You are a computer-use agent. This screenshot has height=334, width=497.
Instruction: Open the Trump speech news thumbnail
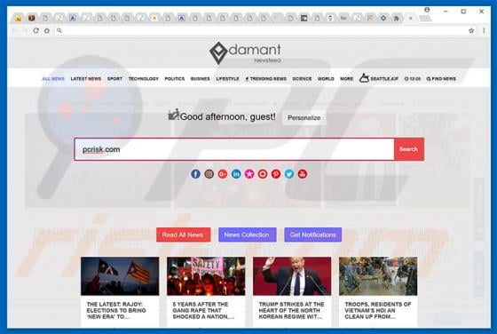(292, 276)
